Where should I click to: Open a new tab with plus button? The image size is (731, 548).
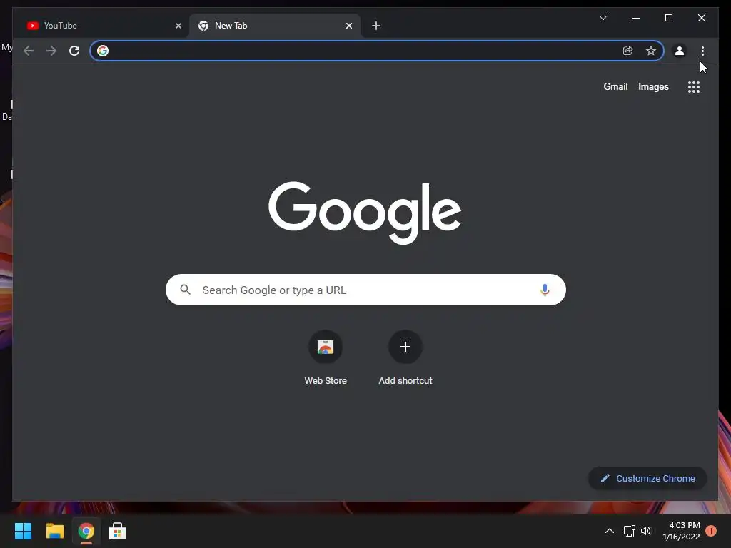click(376, 26)
